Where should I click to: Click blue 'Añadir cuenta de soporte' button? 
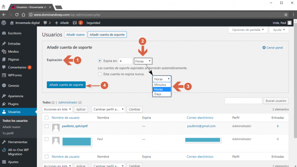click(x=66, y=85)
